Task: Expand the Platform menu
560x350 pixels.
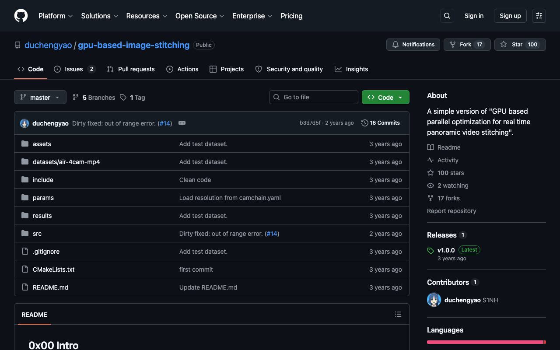Action: 56,16
